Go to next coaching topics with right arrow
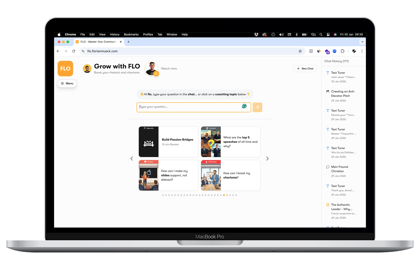The width and height of the screenshot is (420, 260). 267,159
